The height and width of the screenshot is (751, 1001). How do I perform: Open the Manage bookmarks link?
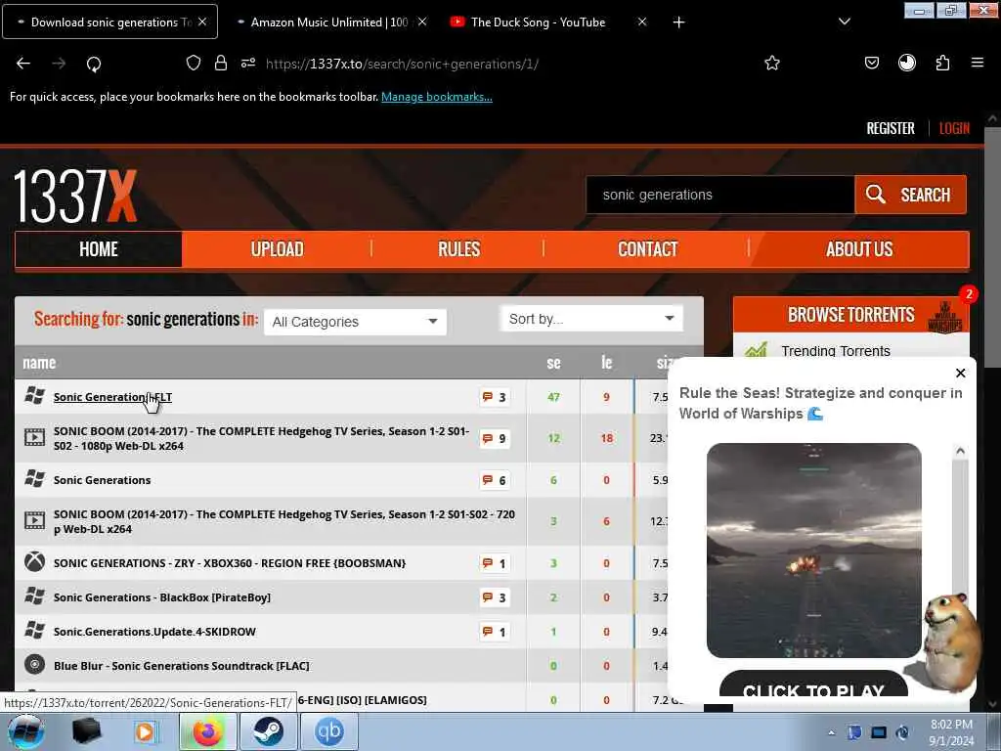pos(437,97)
